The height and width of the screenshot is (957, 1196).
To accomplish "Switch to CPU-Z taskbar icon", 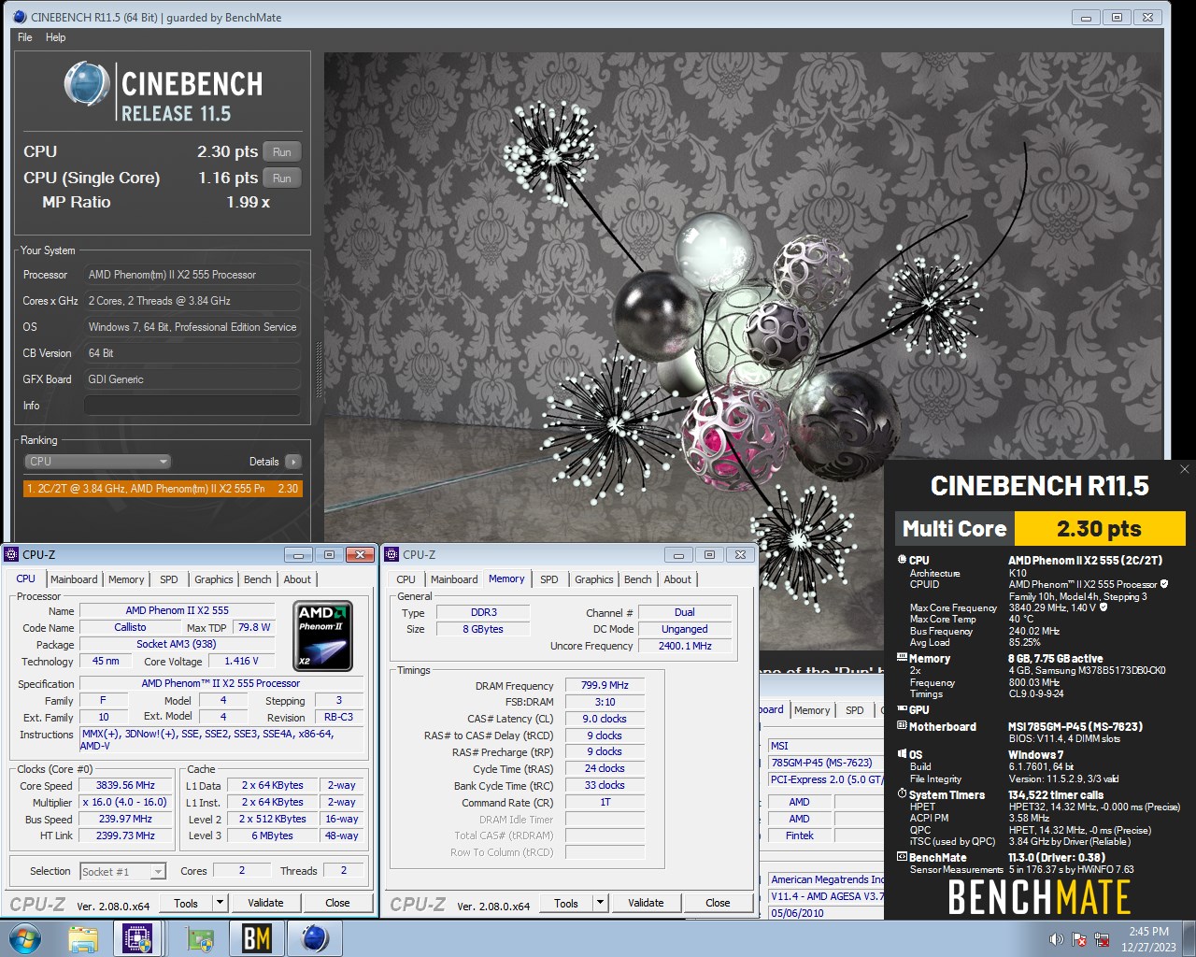I will tap(138, 938).
